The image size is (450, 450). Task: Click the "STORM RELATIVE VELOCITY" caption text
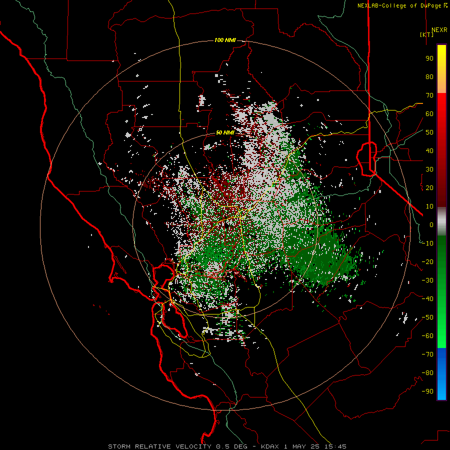click(x=159, y=446)
